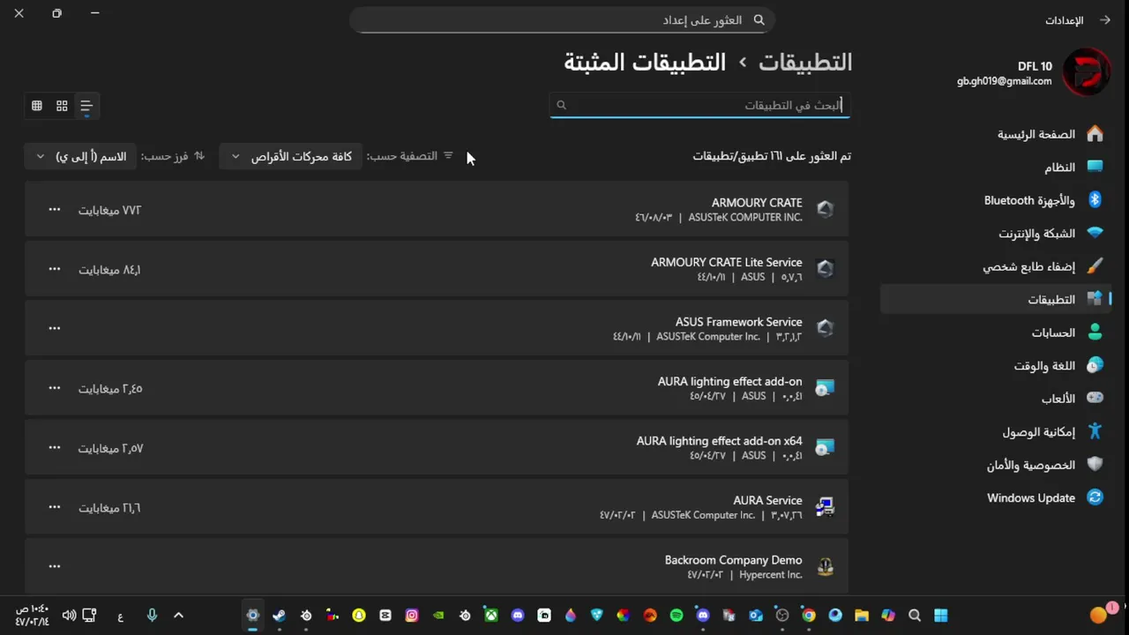Click the ASUS Framework Service app icon
1129x635 pixels.
(826, 328)
